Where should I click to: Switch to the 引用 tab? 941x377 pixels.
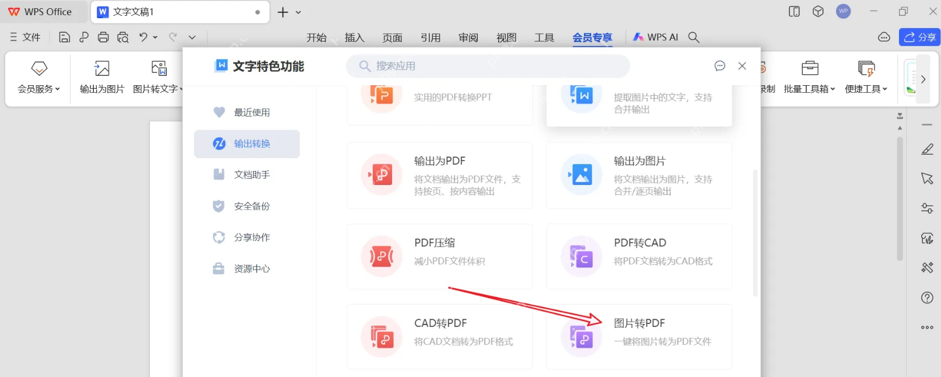(431, 37)
